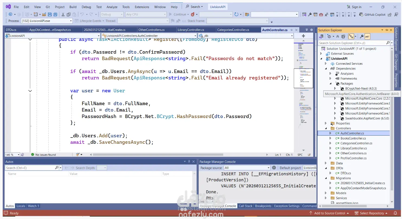Click the Hot Reload flame icon
This screenshot has width=402, height=219.
pyautogui.click(x=193, y=14)
